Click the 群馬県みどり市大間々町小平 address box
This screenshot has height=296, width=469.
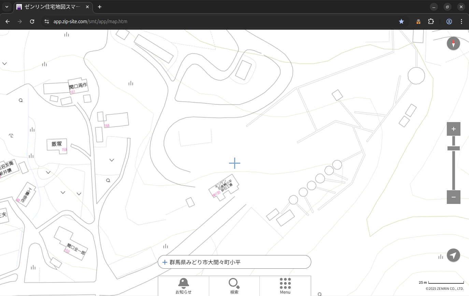click(x=234, y=262)
